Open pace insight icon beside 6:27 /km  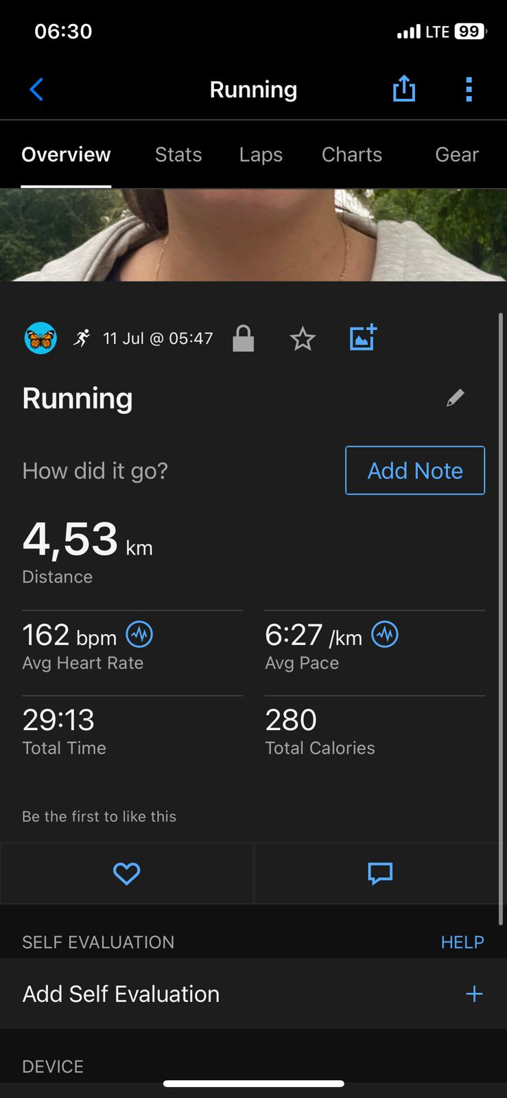coord(385,634)
